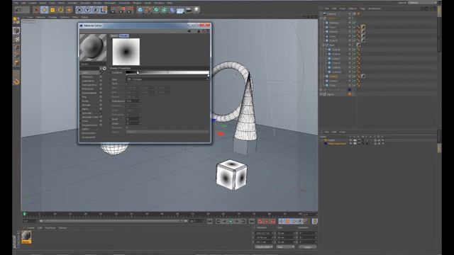
Task: Click the orange snapping magnet icon on left
Action: [x=16, y=82]
